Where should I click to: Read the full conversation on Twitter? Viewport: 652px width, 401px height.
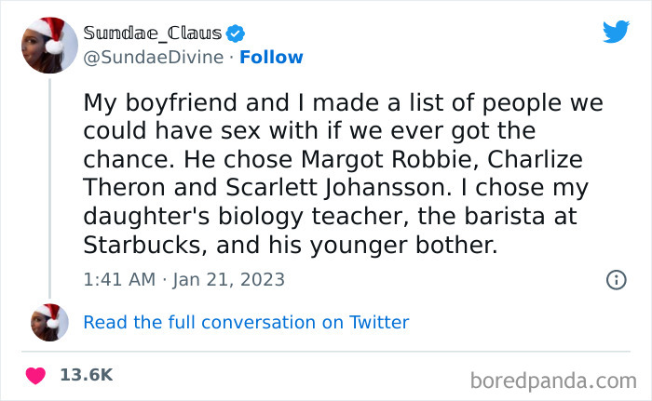click(246, 322)
